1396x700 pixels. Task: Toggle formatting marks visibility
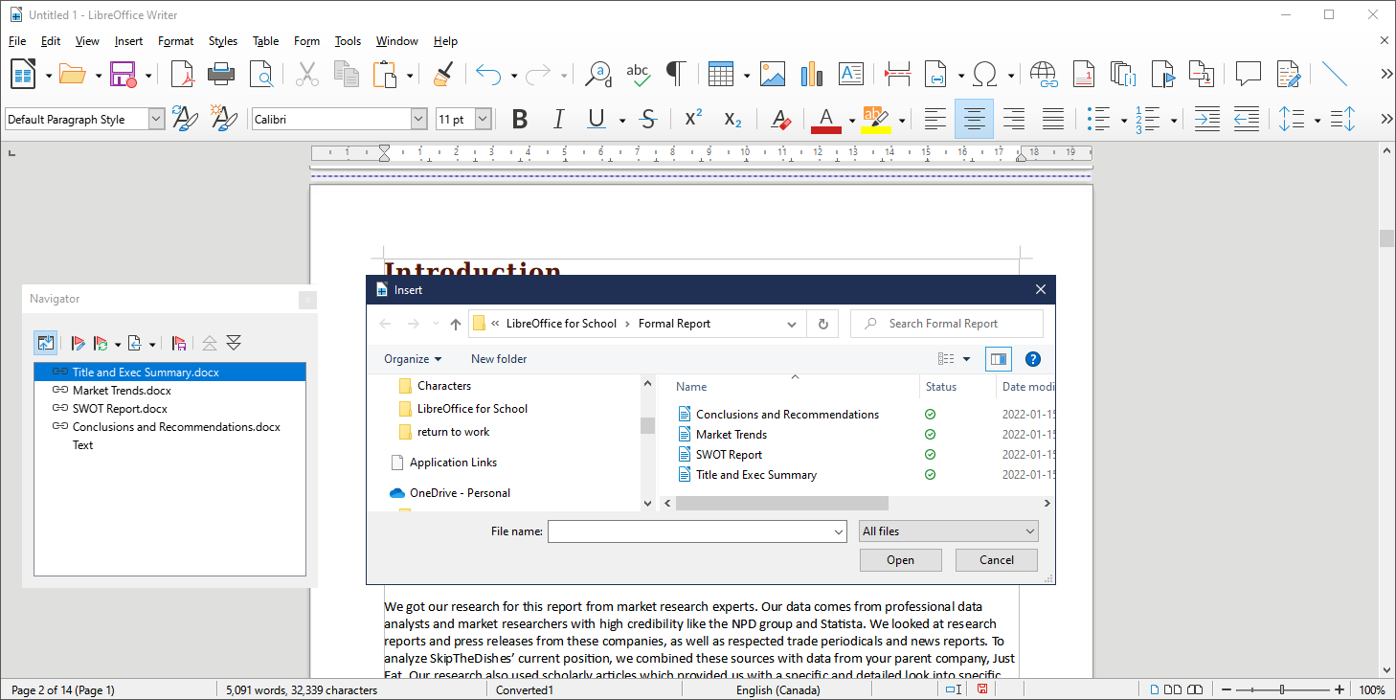point(677,74)
